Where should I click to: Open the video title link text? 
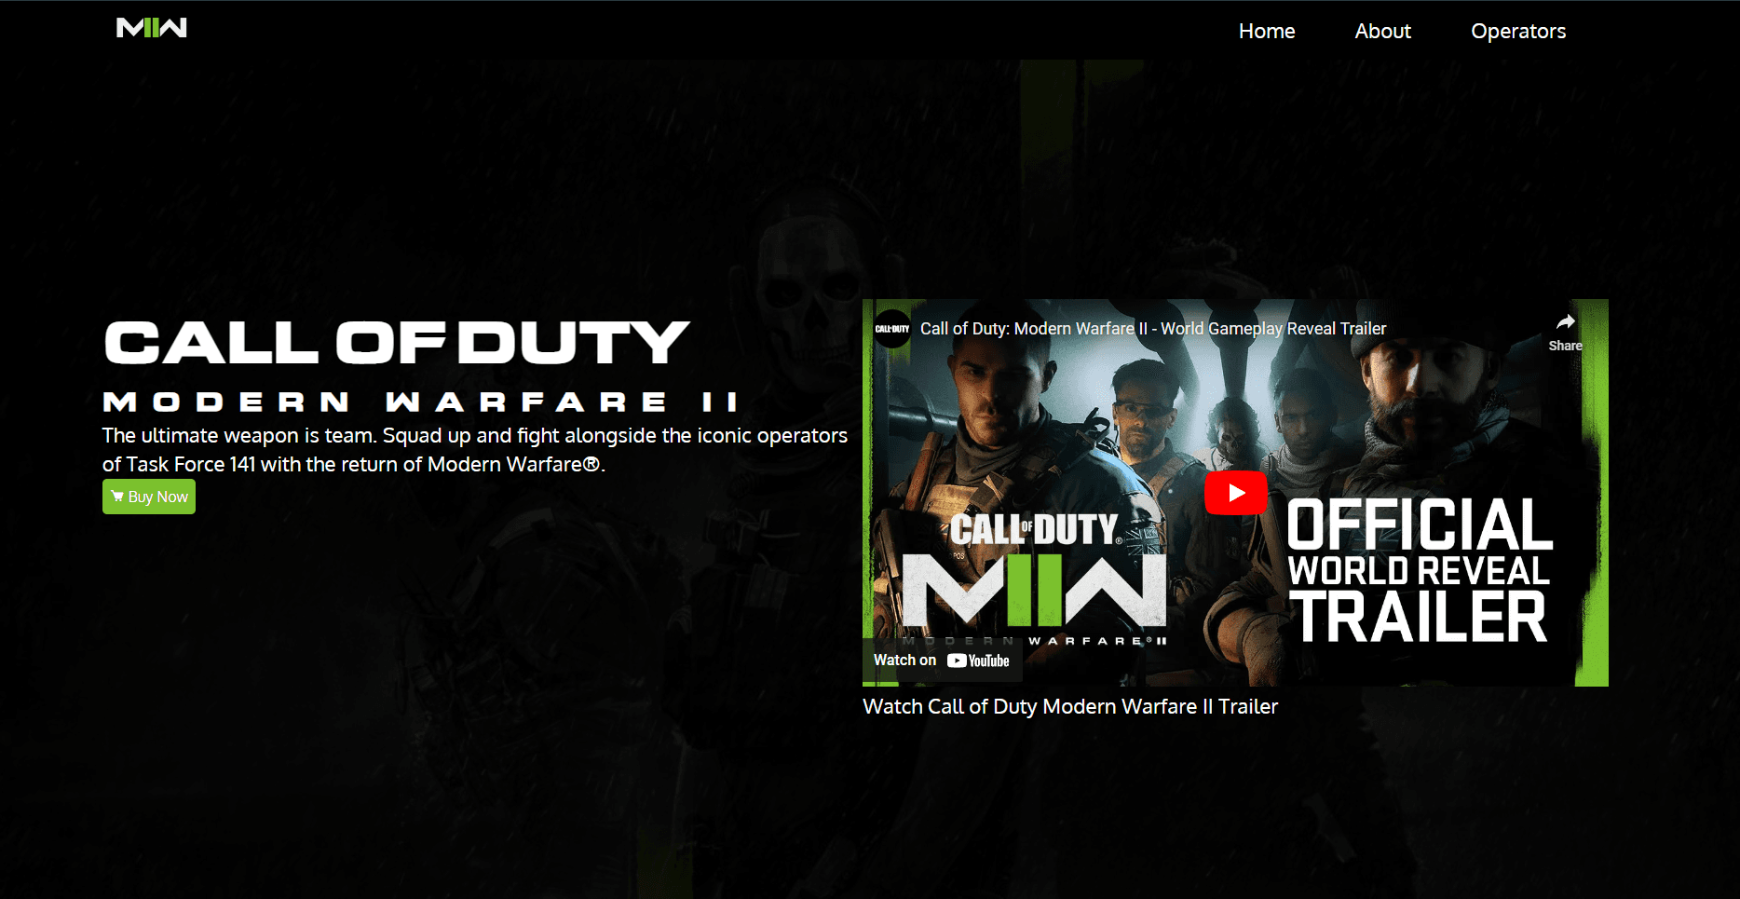[1153, 329]
